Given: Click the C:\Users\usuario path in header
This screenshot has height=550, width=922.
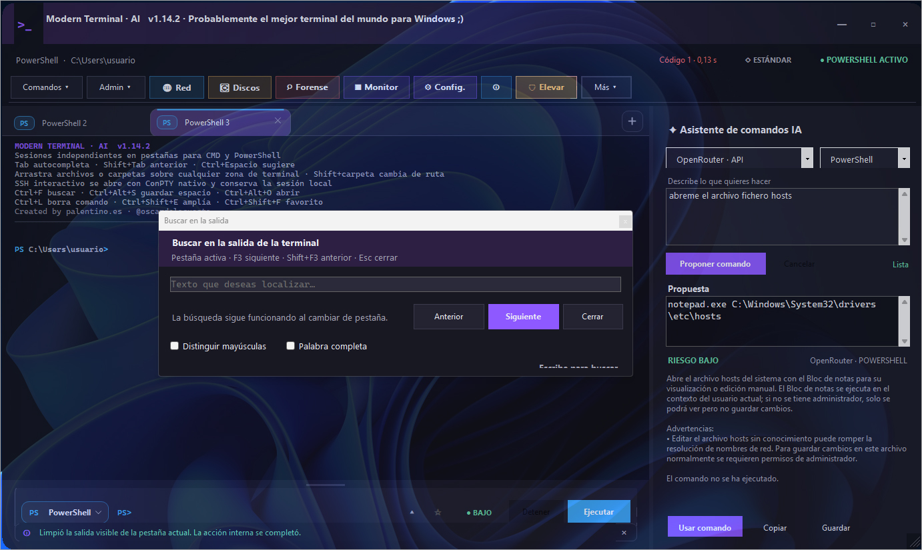Looking at the screenshot, I should tap(103, 61).
